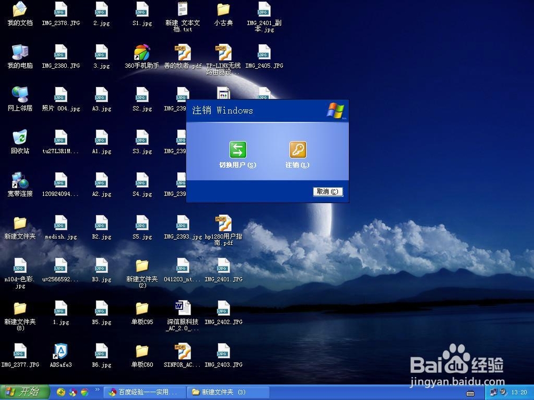Select 深信服科技_AC_2.0 Word document icon
This screenshot has height=400, width=534.
tap(183, 308)
